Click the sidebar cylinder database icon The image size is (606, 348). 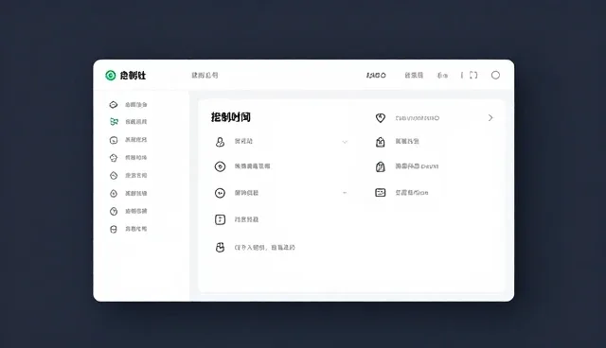tap(114, 229)
